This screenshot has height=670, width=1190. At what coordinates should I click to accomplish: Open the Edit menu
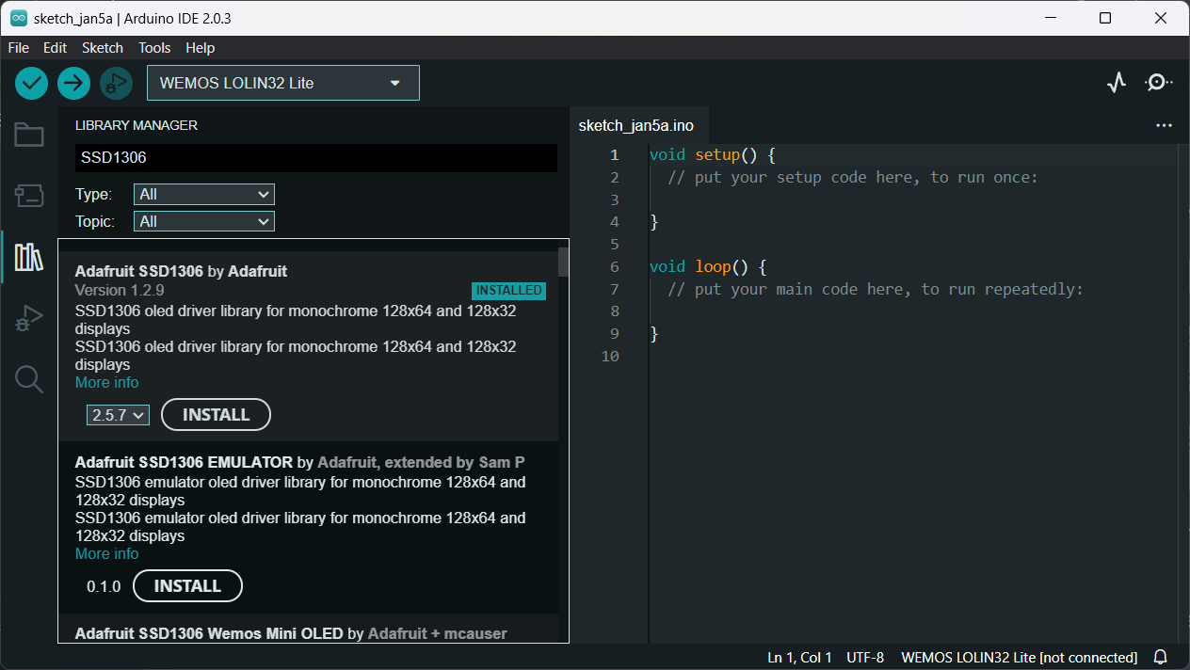click(56, 48)
